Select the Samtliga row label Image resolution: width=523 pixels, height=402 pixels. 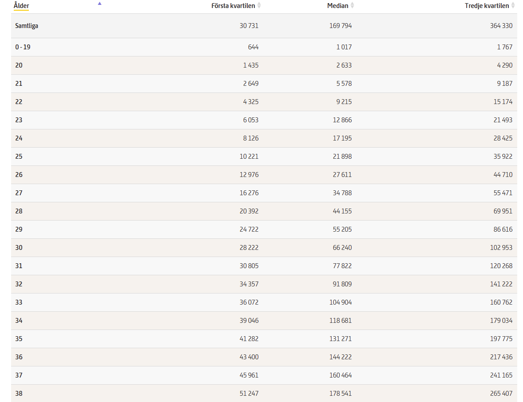27,26
